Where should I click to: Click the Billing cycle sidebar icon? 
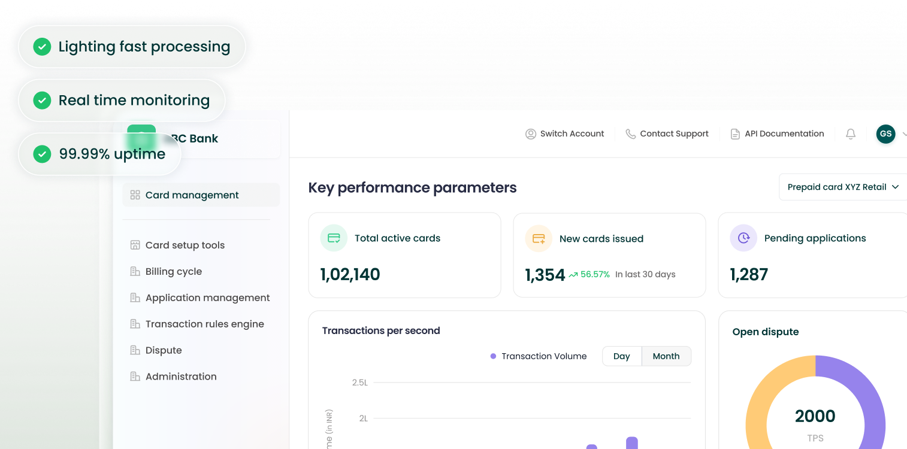(x=134, y=271)
